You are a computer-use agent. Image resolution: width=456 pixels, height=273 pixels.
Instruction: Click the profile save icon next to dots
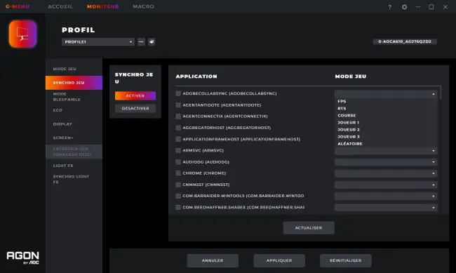tap(152, 42)
